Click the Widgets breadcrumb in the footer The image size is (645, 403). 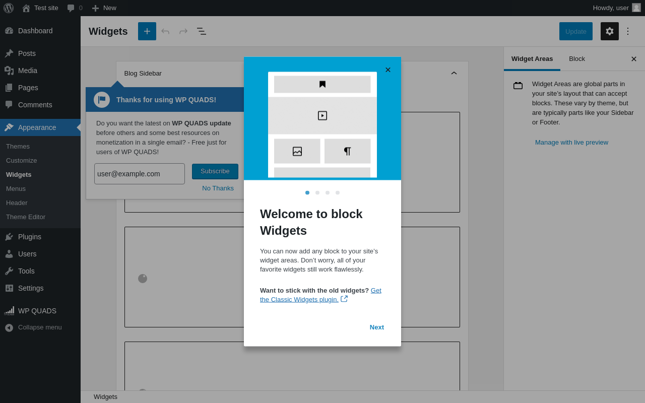[105, 397]
